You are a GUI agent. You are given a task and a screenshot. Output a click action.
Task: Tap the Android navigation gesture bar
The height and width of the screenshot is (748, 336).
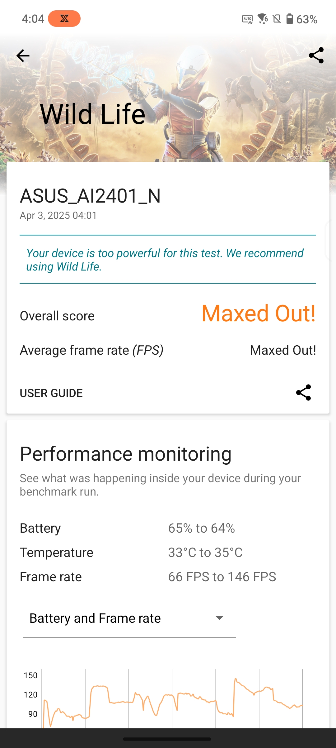167,739
